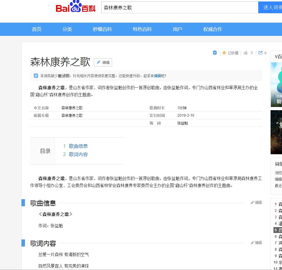Click the blue 进入词条 search button
Image resolution: width=282 pixels, height=270 pixels.
pos(271,8)
